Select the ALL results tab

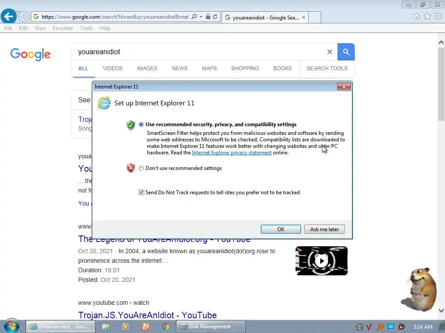coord(83,69)
